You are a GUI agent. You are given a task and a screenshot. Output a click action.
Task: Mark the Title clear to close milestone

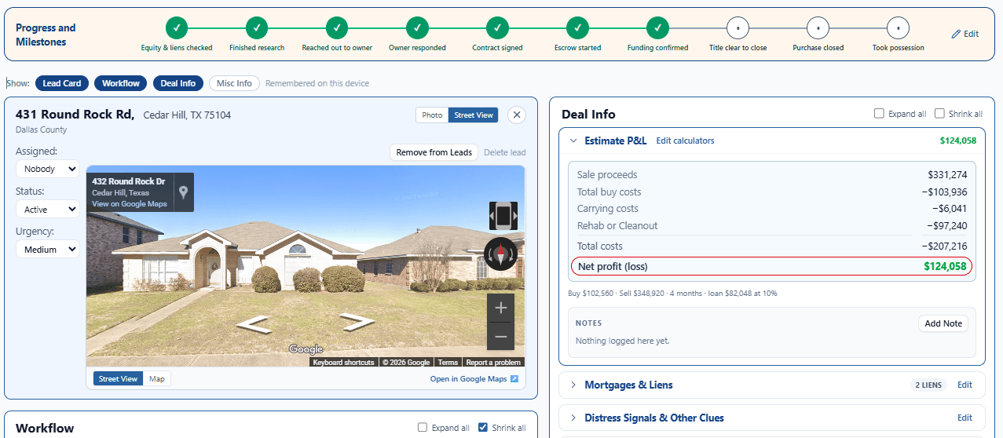click(x=738, y=27)
